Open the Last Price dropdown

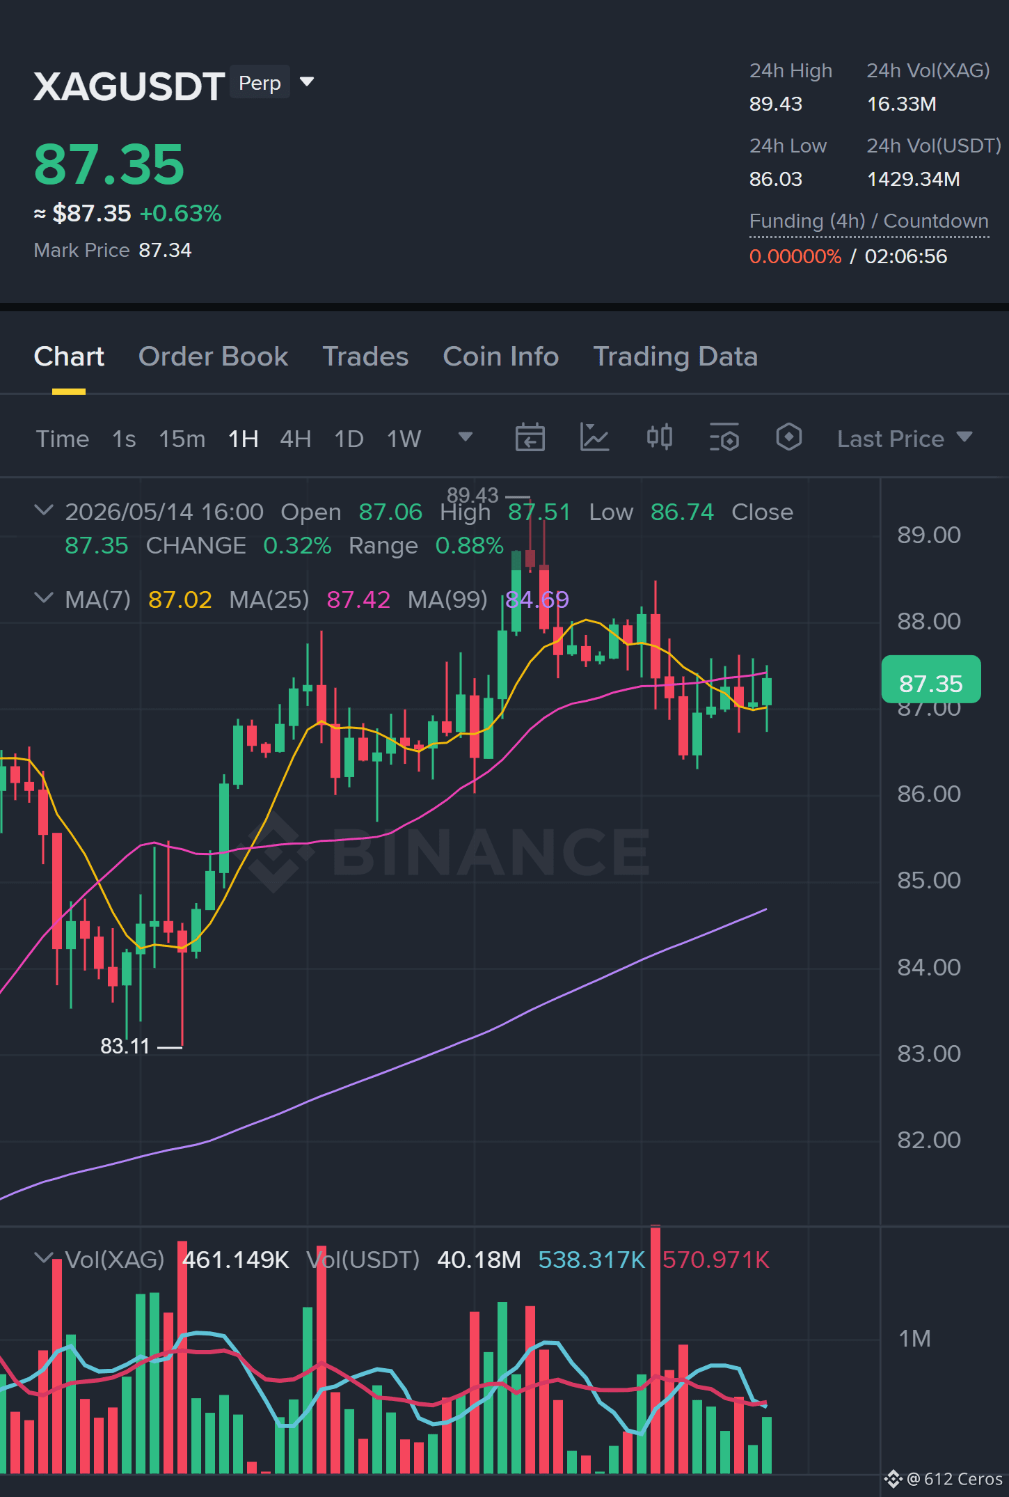tap(904, 439)
